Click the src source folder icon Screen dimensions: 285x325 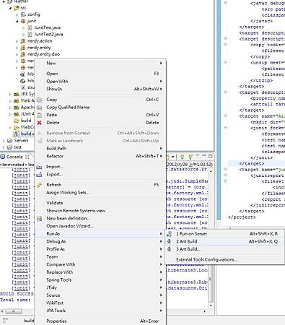pyautogui.click(x=17, y=8)
